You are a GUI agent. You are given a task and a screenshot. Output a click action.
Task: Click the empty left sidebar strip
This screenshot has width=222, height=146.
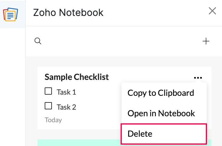click(13, 90)
